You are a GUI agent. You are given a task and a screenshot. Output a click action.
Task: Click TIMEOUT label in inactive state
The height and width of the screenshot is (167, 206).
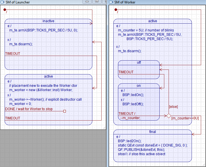(13, 54)
